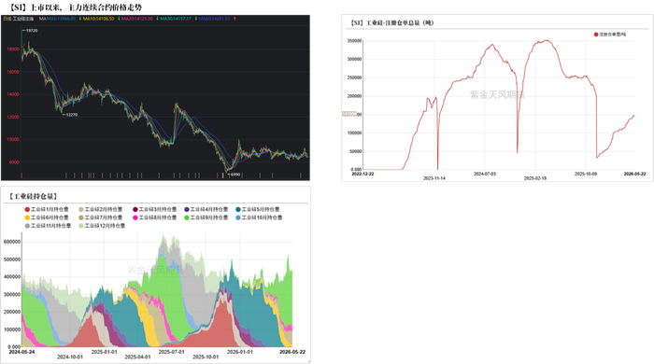This screenshot has height=364, width=654.
Task: Click the 12270 price annotation
Action: [x=71, y=115]
